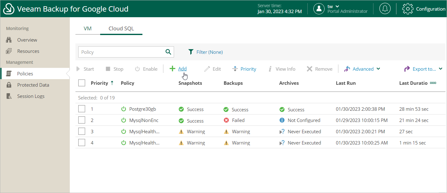
Task: Click the Postgre30gb policy name
Action: (x=142, y=109)
